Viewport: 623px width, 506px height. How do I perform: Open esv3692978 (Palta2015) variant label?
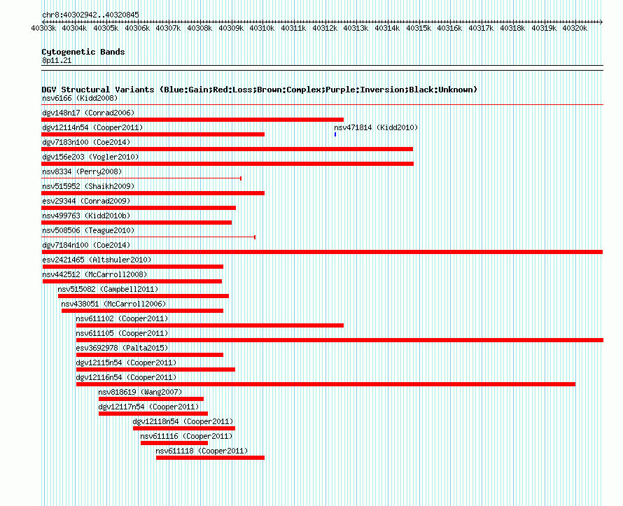tap(122, 348)
